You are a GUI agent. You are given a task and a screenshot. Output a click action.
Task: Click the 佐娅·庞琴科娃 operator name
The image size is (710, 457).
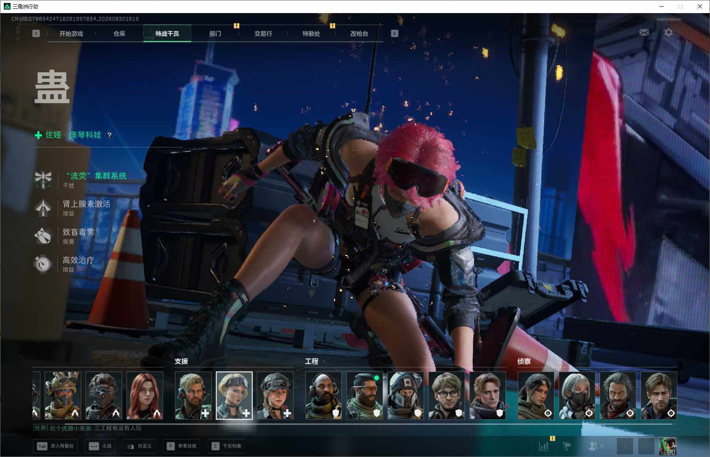tap(73, 135)
